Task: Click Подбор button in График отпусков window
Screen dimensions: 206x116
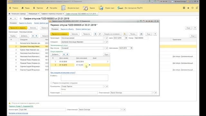Action: (x=13, y=36)
